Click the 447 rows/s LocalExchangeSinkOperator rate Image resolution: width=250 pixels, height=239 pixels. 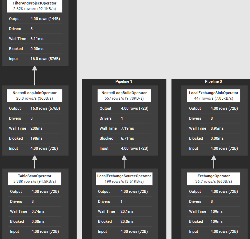pos(213,98)
